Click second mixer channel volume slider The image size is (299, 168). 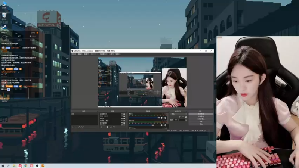point(145,125)
